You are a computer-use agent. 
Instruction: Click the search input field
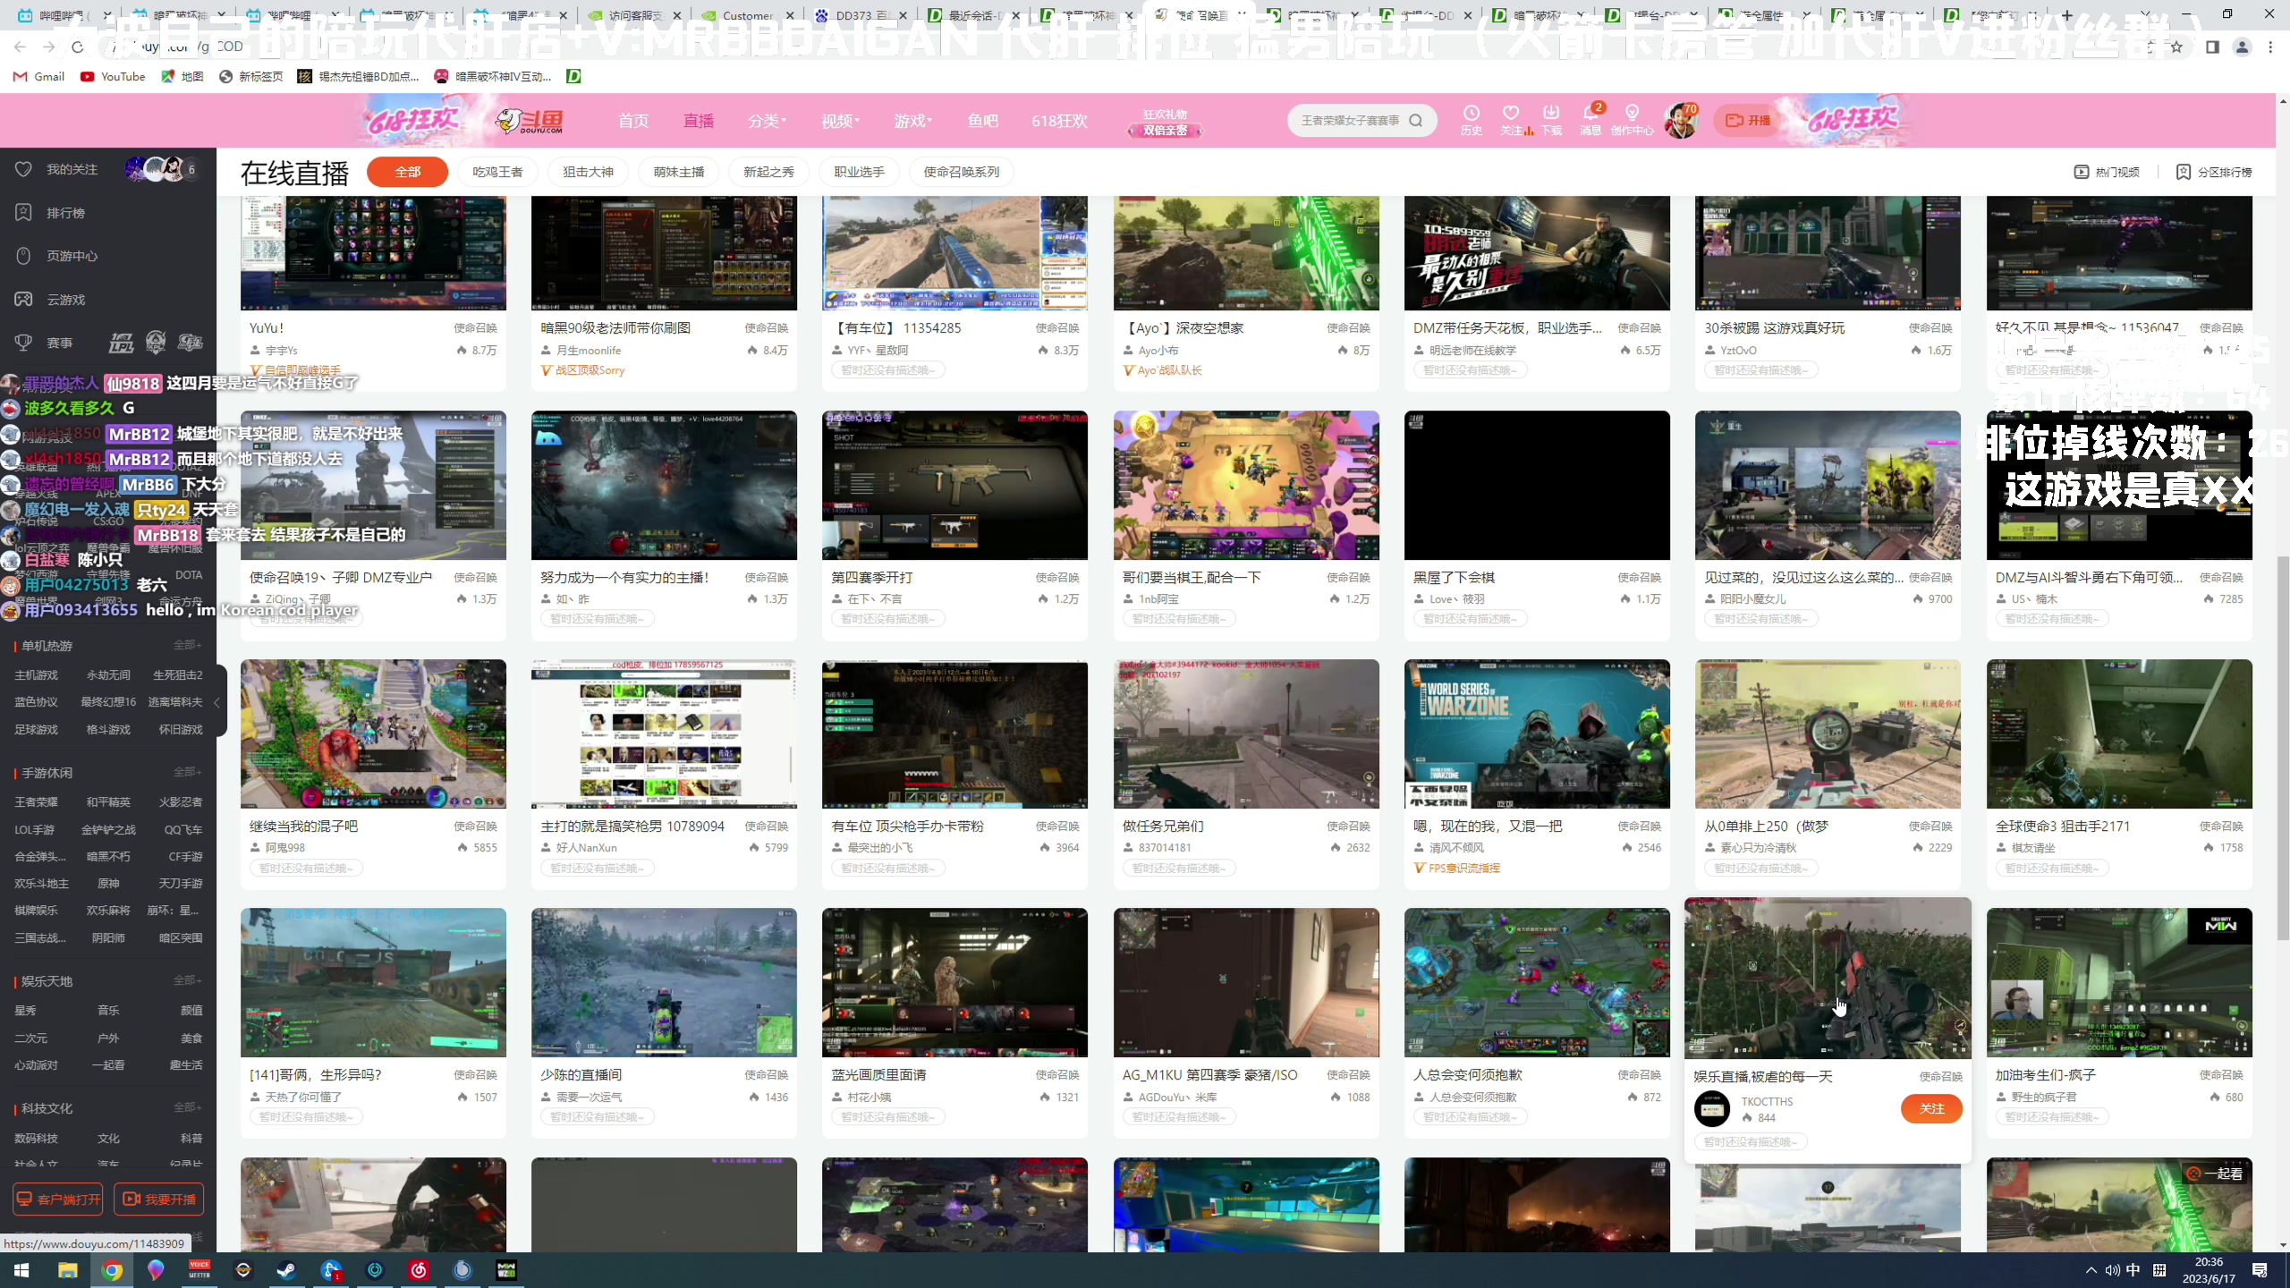[1351, 121]
